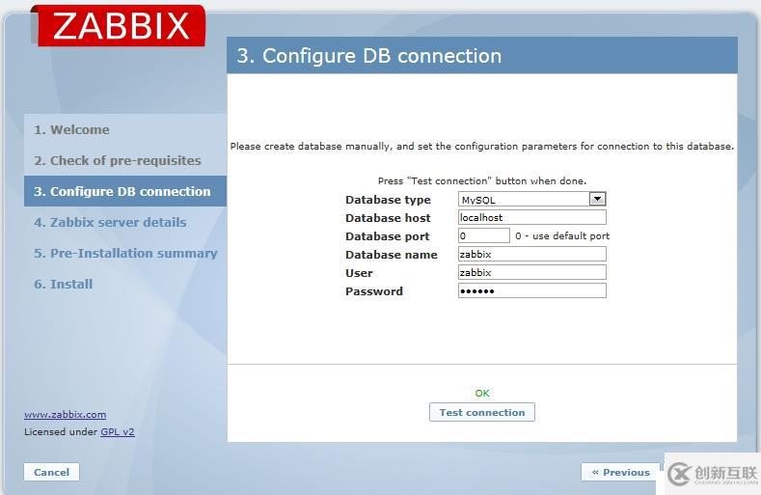Select step 3. Configure DB connection
This screenshot has width=761, height=495.
pos(125,191)
